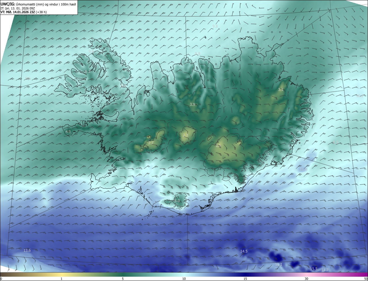Click the 15.5 value label on the map
The width and height of the screenshot is (368, 281).
(314, 269)
